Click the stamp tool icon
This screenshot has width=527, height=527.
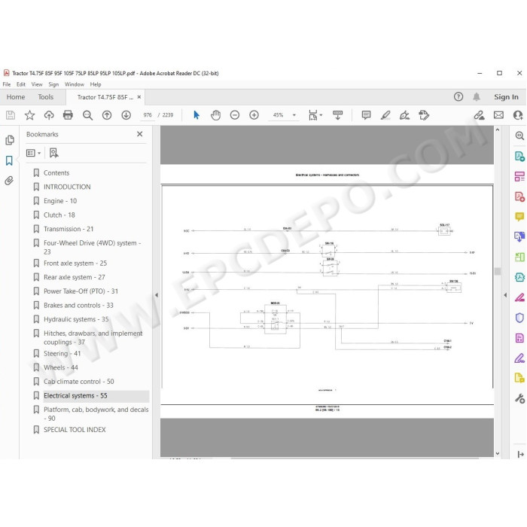tap(424, 115)
